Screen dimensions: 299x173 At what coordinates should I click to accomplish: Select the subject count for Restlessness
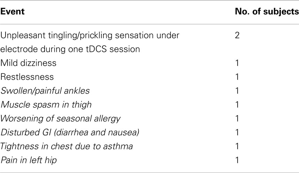[238, 77]
